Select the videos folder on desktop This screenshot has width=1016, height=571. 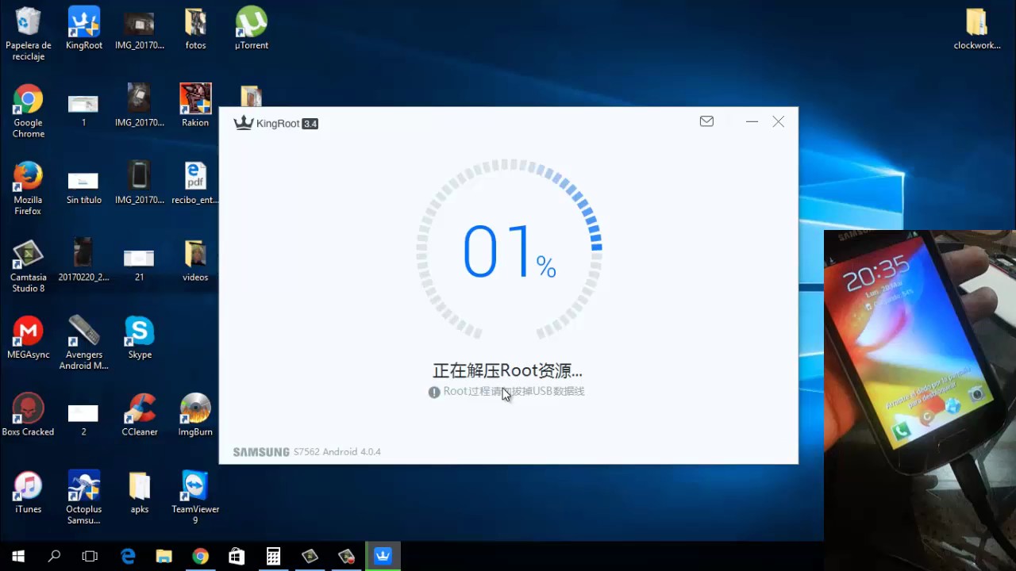195,260
